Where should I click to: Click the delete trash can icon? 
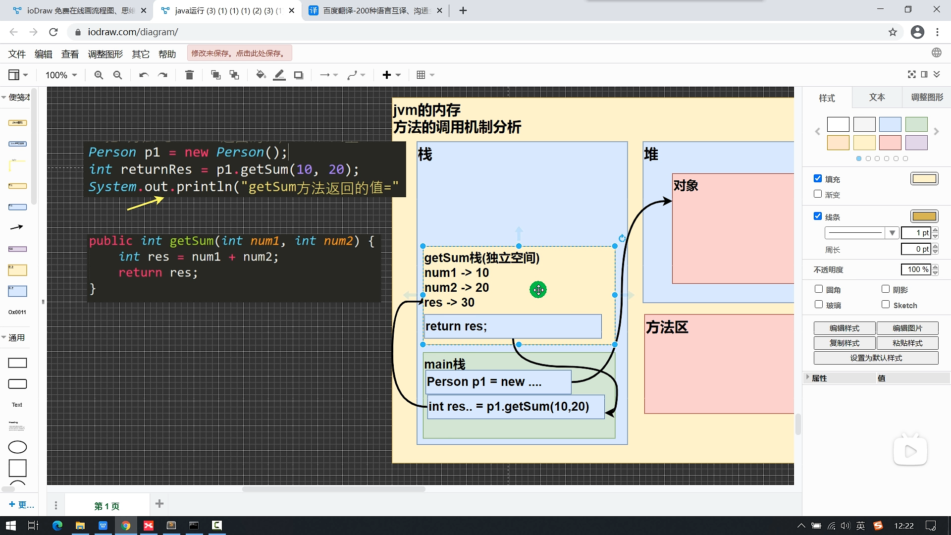click(x=189, y=75)
